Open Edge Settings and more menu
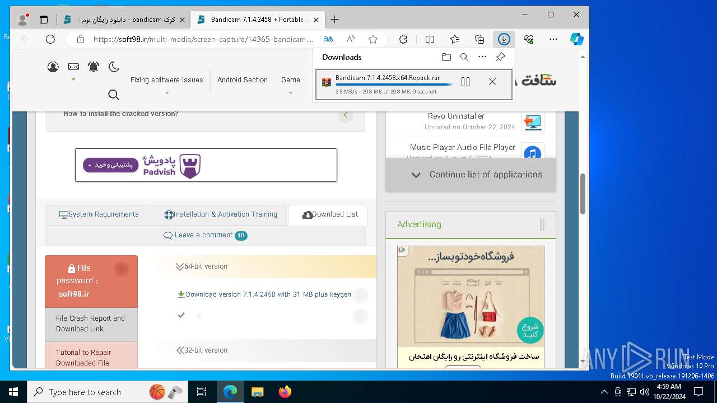This screenshot has height=403, width=717. coord(553,39)
